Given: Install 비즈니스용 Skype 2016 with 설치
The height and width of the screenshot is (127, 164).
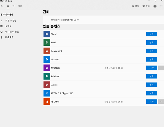Looking at the screenshot, I should (x=151, y=93).
